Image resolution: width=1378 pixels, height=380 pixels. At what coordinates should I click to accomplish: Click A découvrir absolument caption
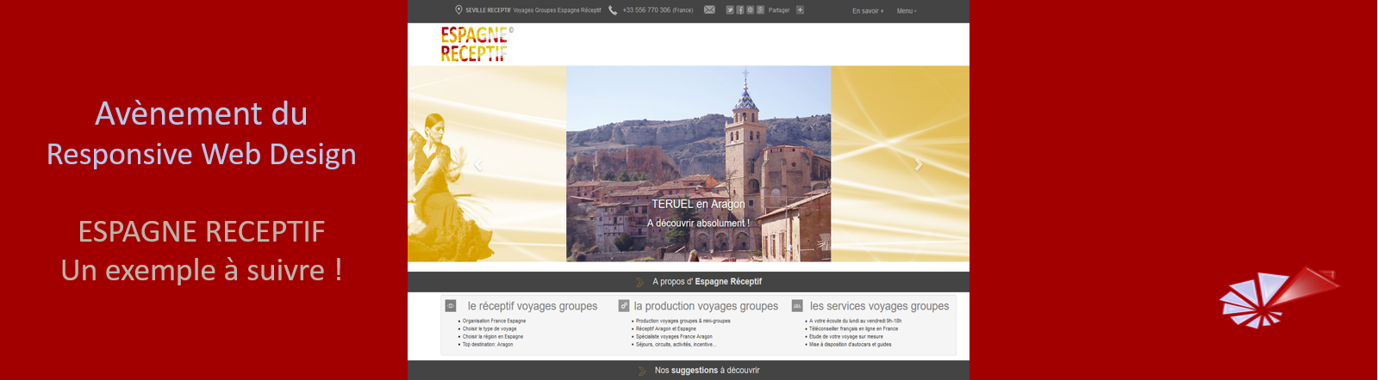pyautogui.click(x=698, y=223)
